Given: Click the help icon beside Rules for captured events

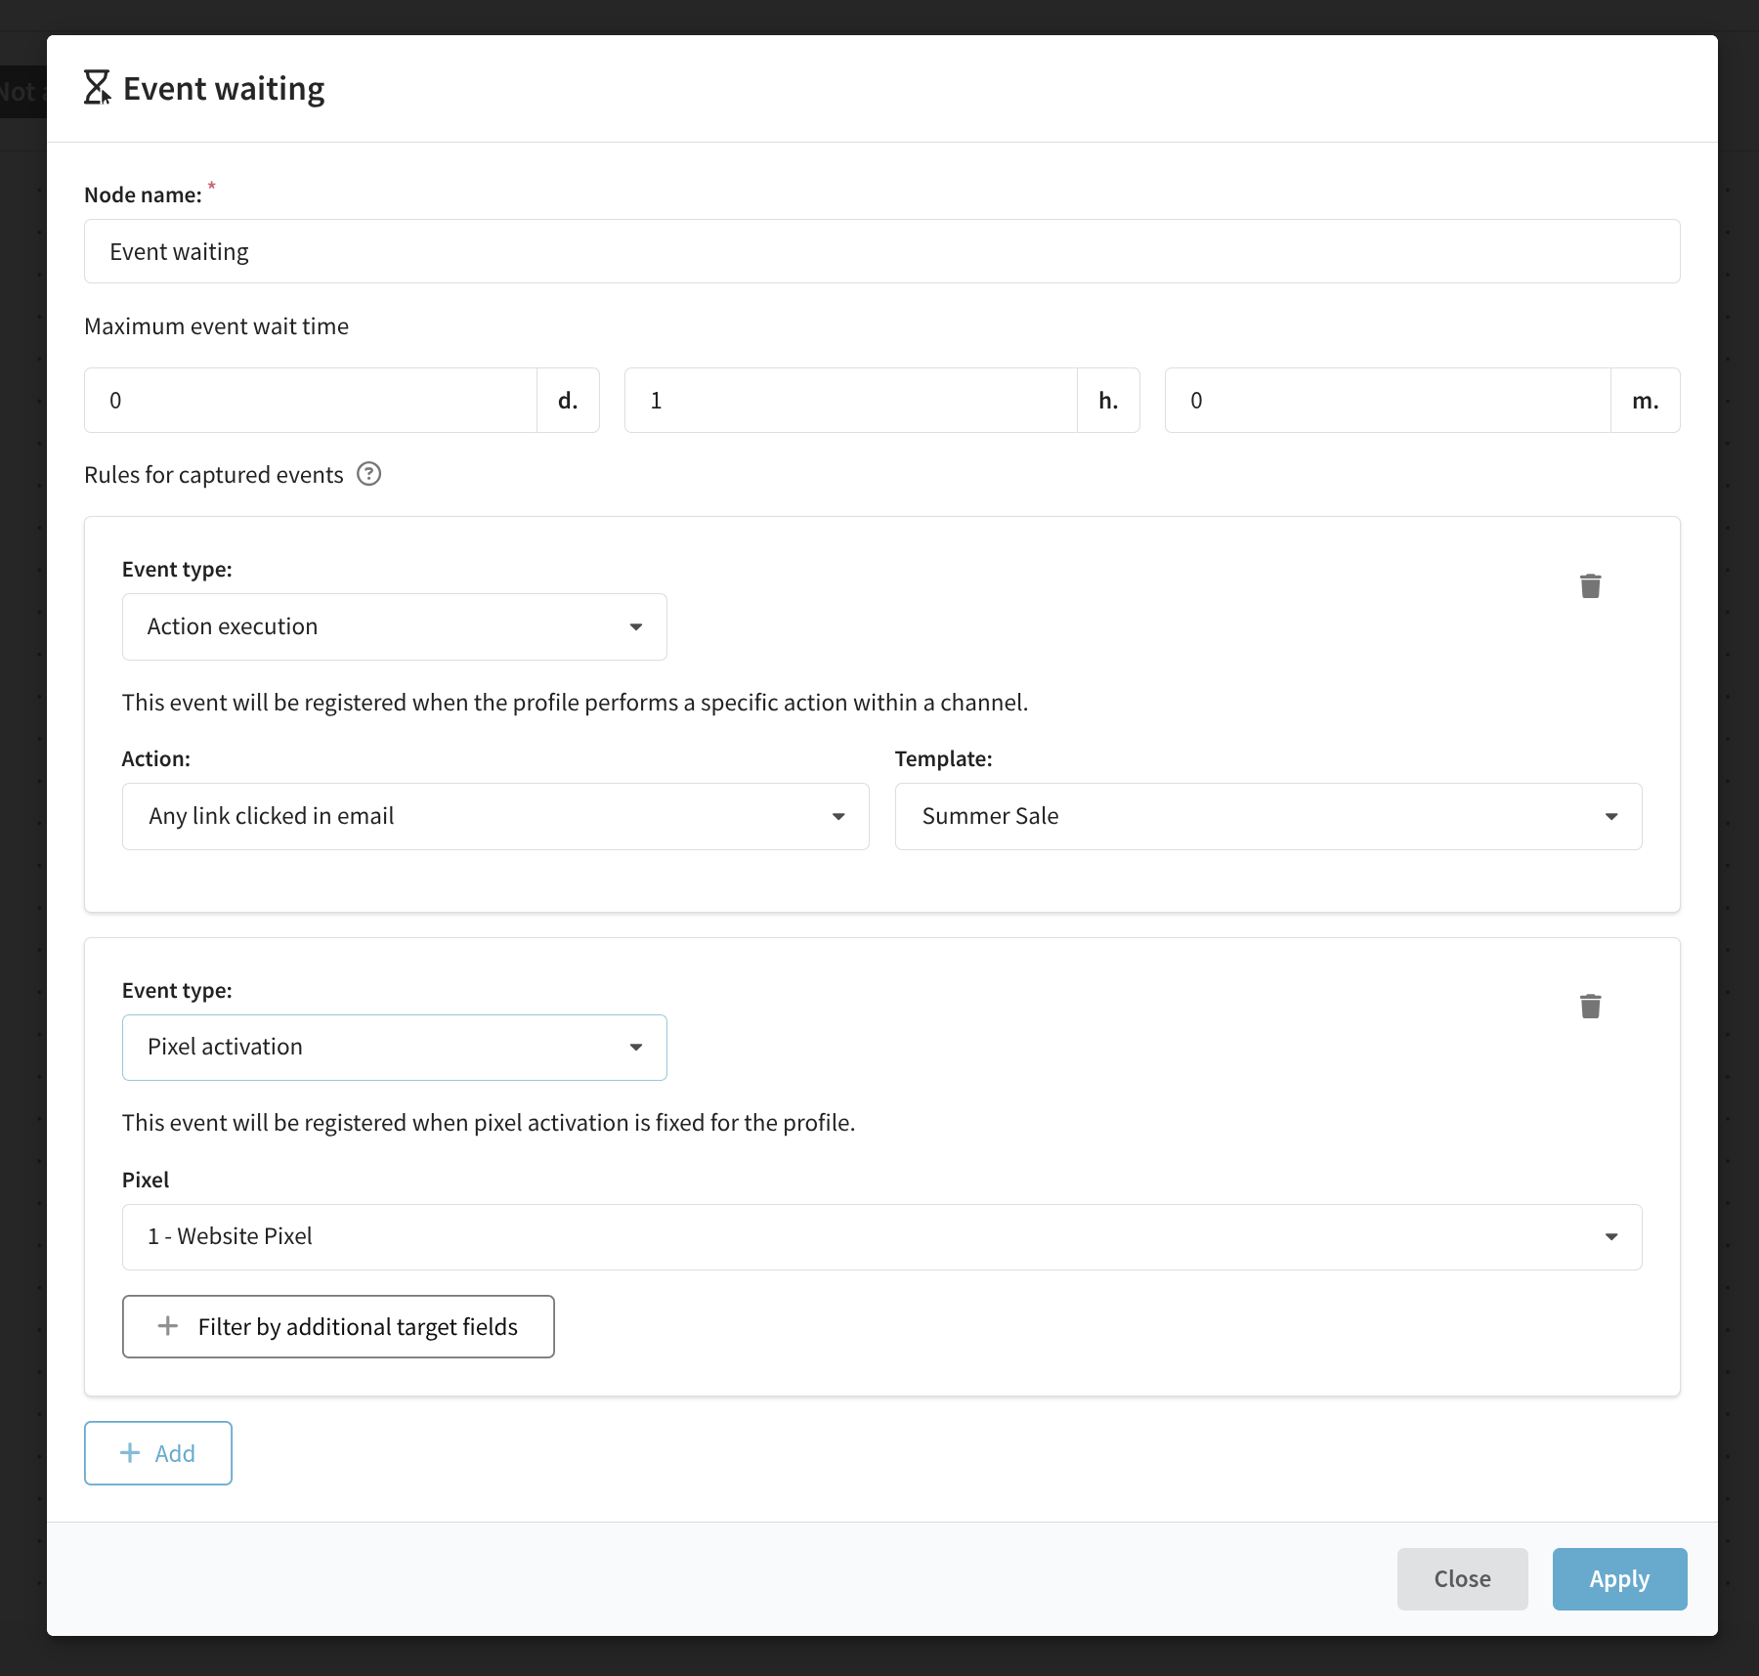Looking at the screenshot, I should 368,474.
